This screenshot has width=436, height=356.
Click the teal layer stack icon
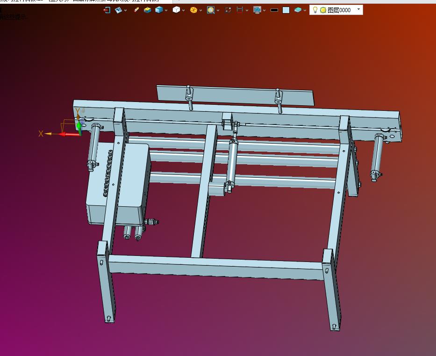coord(298,10)
